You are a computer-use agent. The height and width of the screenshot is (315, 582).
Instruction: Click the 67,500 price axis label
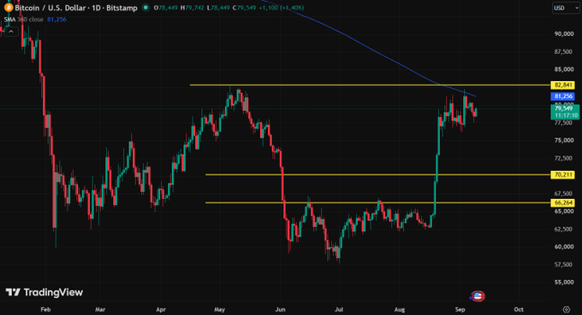point(563,194)
